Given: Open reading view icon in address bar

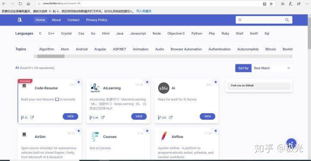Looking at the screenshot, I should (x=264, y=4).
